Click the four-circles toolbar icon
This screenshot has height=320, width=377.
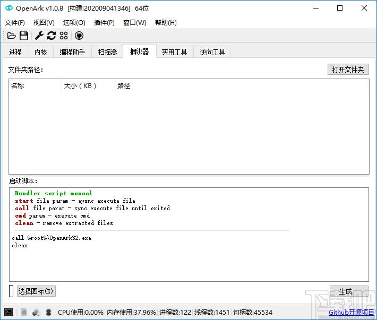click(64, 36)
